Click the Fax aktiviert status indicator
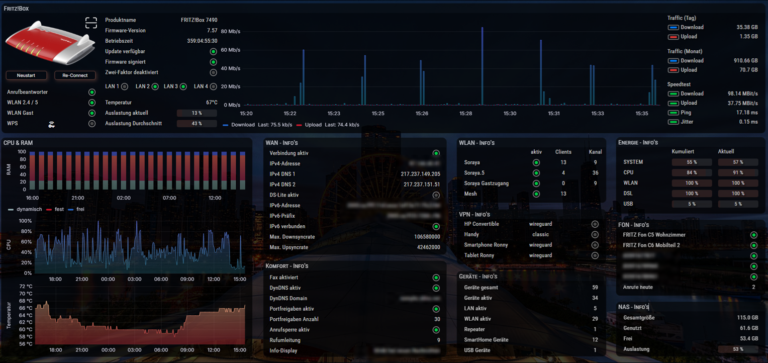 click(x=436, y=278)
